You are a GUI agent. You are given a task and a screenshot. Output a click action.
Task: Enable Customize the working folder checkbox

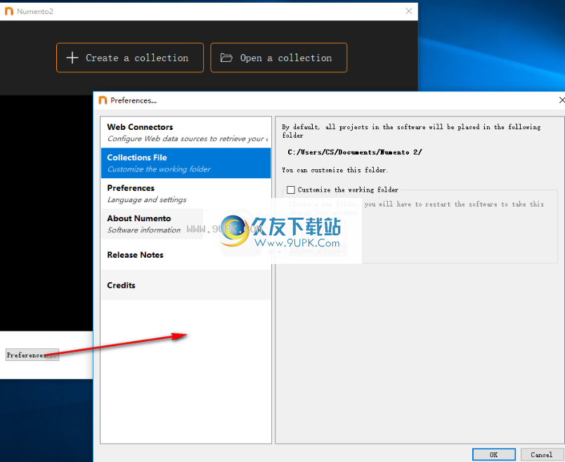291,190
